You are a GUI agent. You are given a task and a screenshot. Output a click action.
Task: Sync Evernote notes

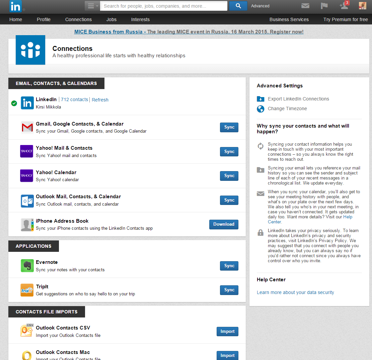click(x=229, y=266)
